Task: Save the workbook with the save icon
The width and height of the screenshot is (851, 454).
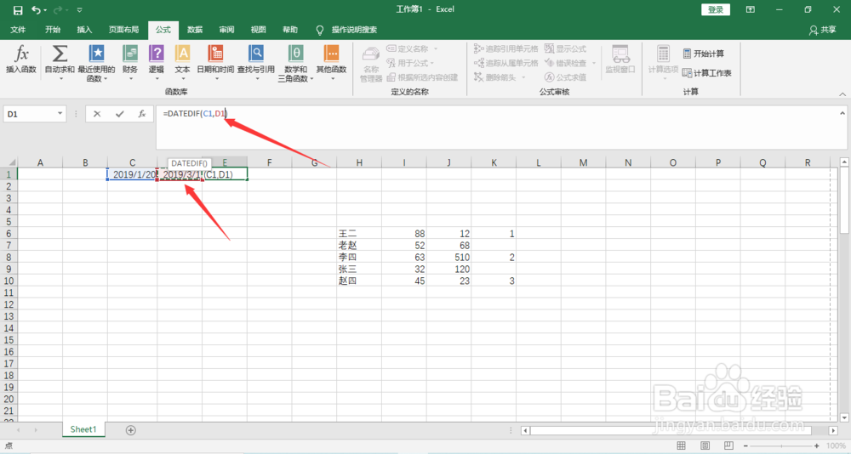Action: pyautogui.click(x=18, y=9)
